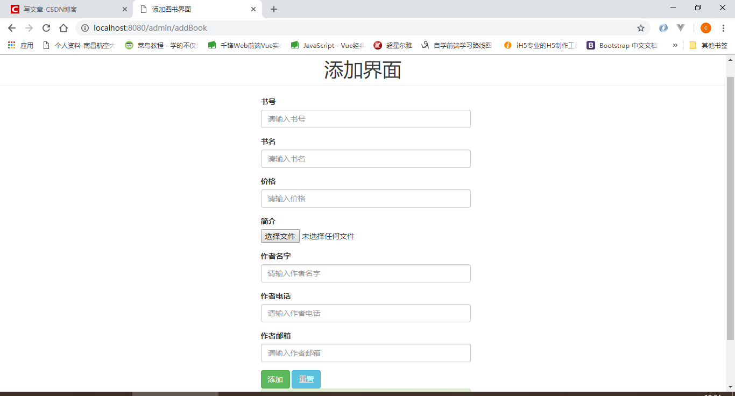Viewport: 735px width, 396px height.
Task: Focus the 请输入书号 input field
Action: 366,119
